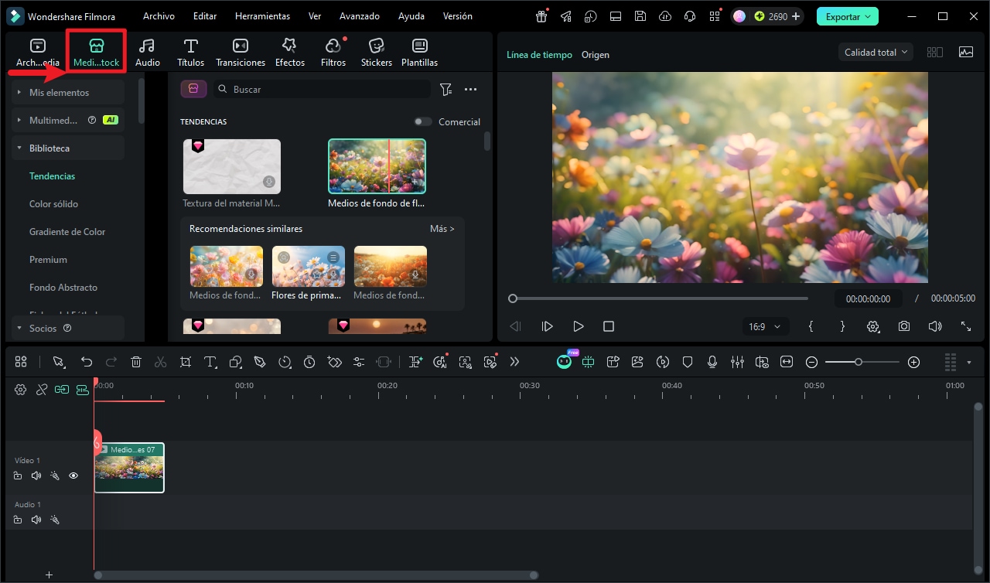Open the Audio media tab
The image size is (990, 583).
tap(148, 52)
